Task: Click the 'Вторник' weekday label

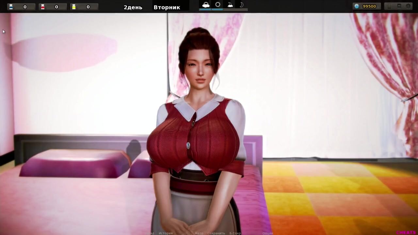Action: [167, 7]
